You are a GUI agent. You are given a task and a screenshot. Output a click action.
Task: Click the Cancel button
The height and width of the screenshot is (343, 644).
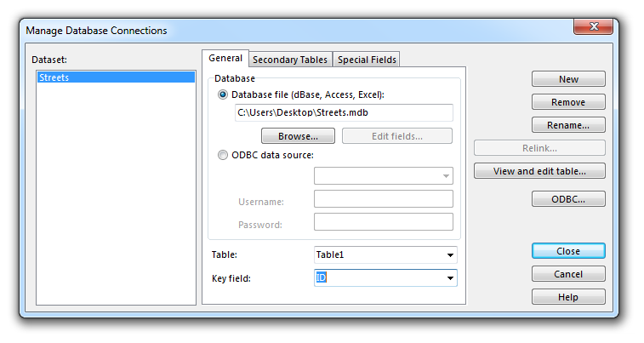(568, 274)
